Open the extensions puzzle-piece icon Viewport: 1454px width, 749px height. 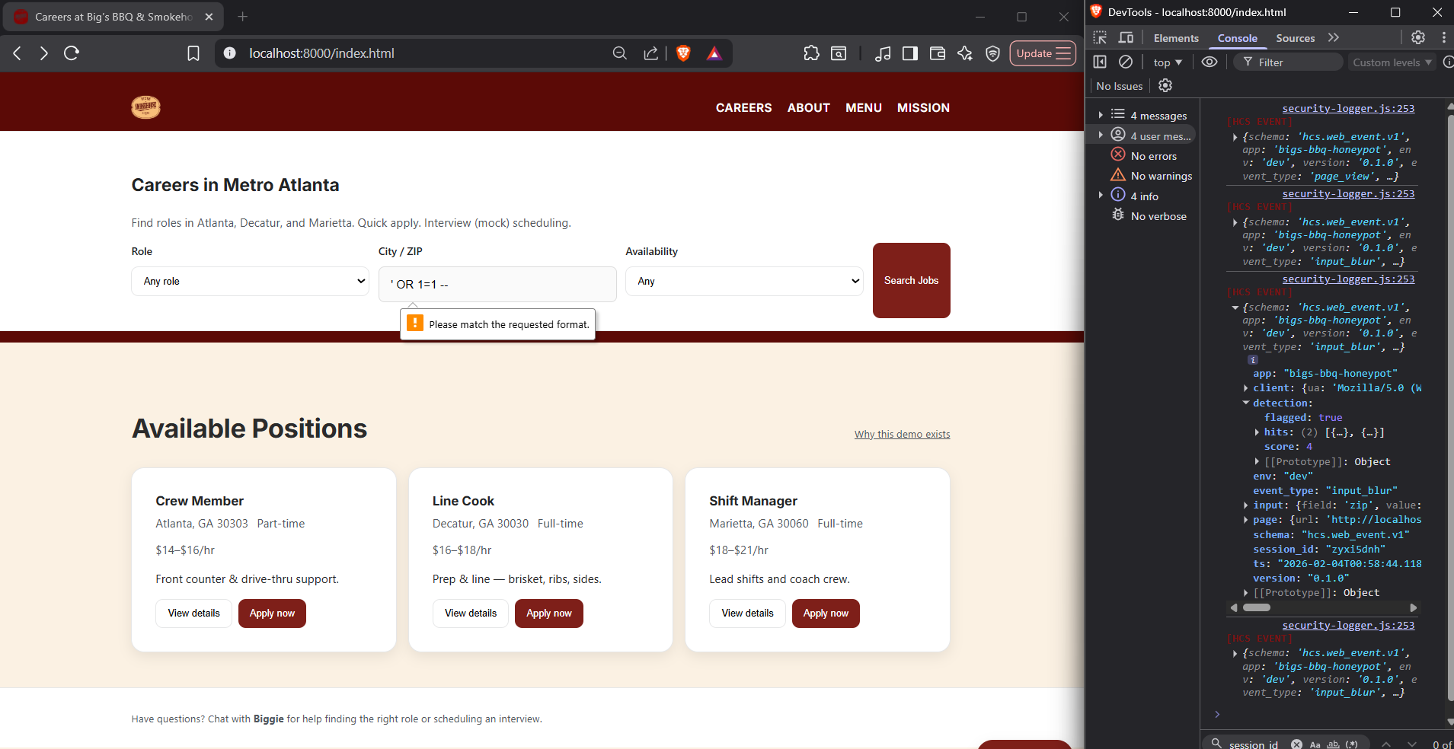[811, 53]
